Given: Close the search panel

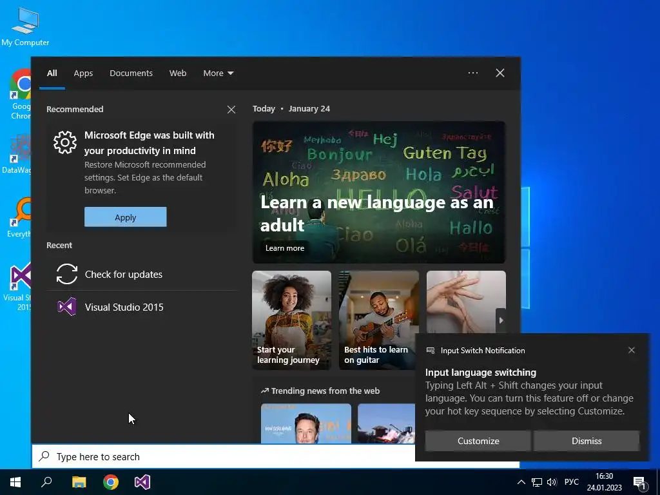Looking at the screenshot, I should [x=500, y=73].
